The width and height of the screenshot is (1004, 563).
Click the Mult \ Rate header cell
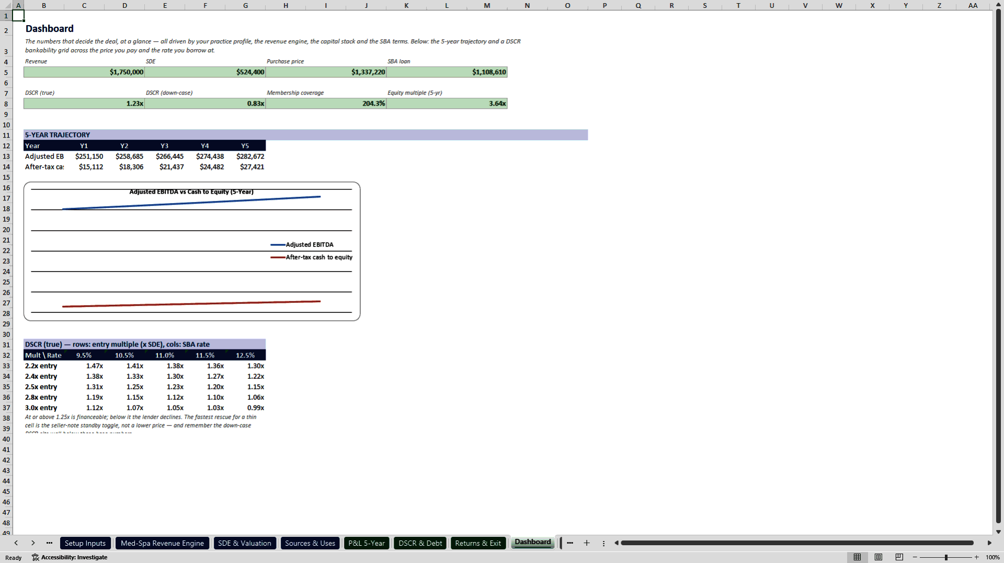[x=44, y=355]
